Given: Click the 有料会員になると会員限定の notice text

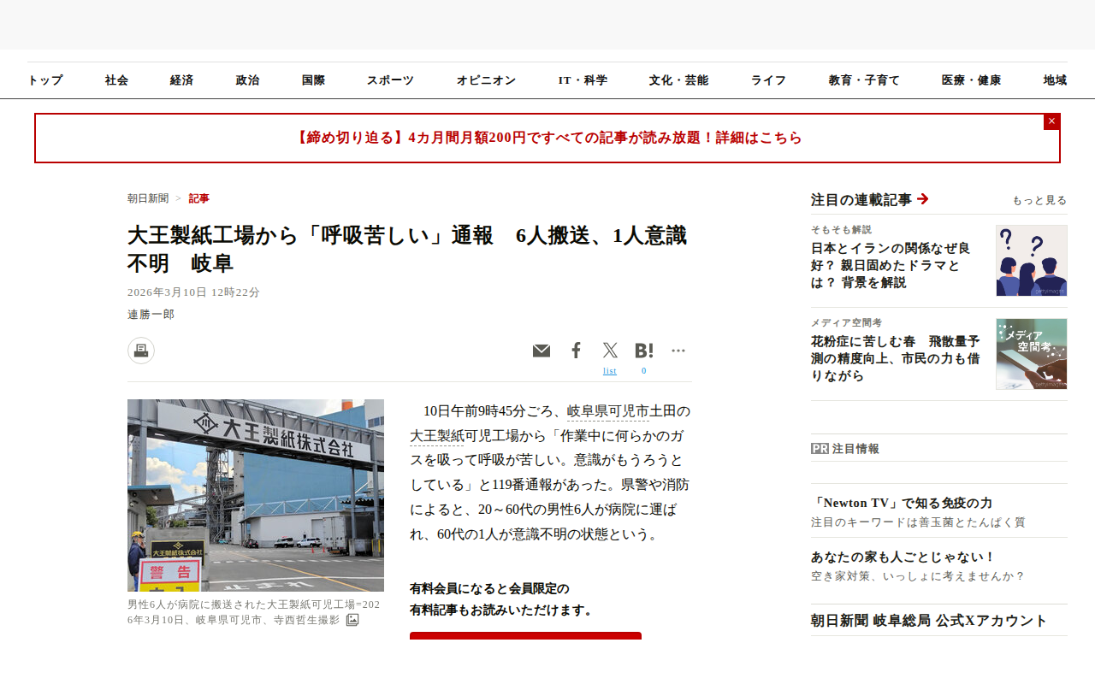Looking at the screenshot, I should [x=501, y=599].
